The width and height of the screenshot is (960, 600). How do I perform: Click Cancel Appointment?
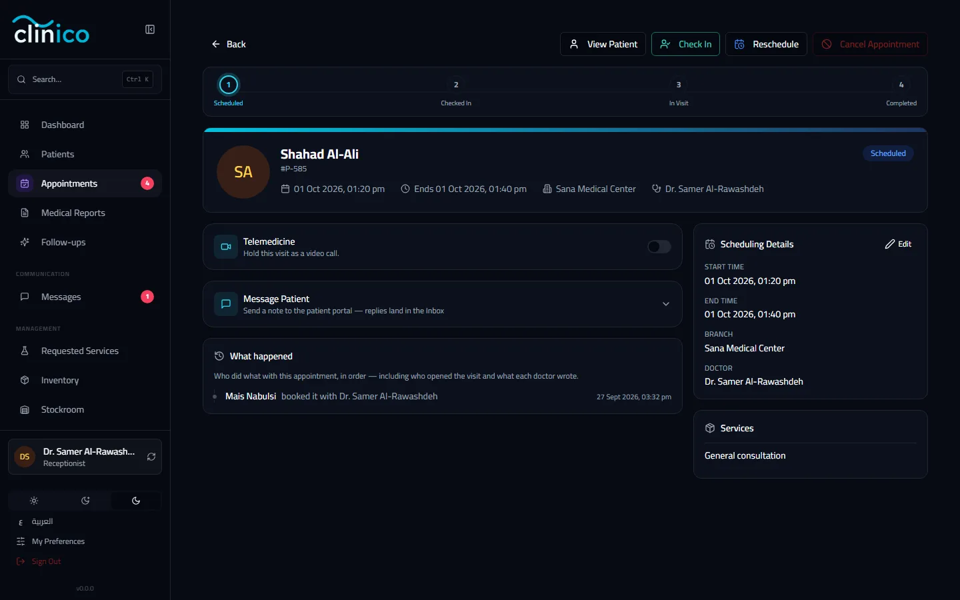[x=870, y=44]
